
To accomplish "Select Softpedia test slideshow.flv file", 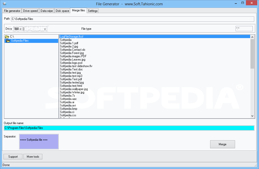I will [155, 66].
